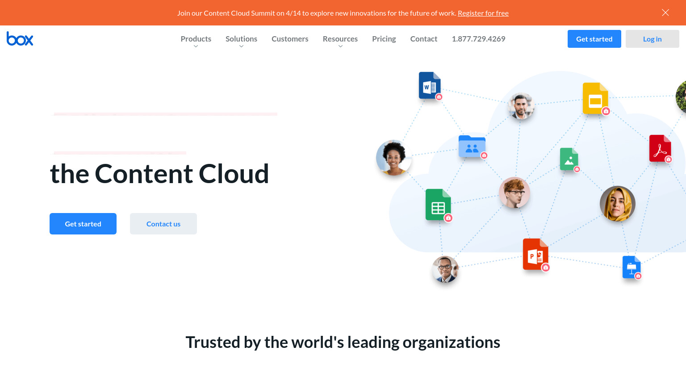Click the hero Get started button
The image size is (686, 368).
click(x=83, y=224)
